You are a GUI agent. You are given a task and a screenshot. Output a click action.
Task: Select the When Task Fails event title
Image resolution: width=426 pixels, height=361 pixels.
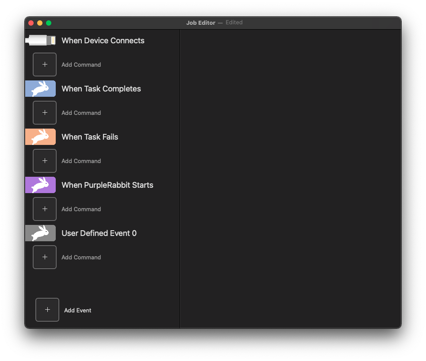tap(90, 137)
